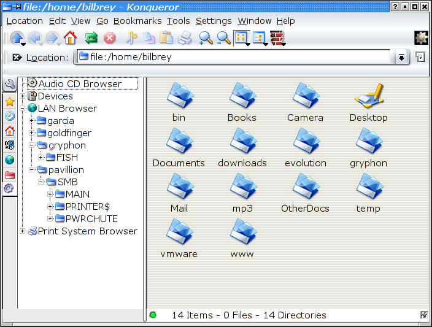The image size is (432, 327).
Task: Click the Up directory arrow toolbar icon
Action: (x=17, y=38)
